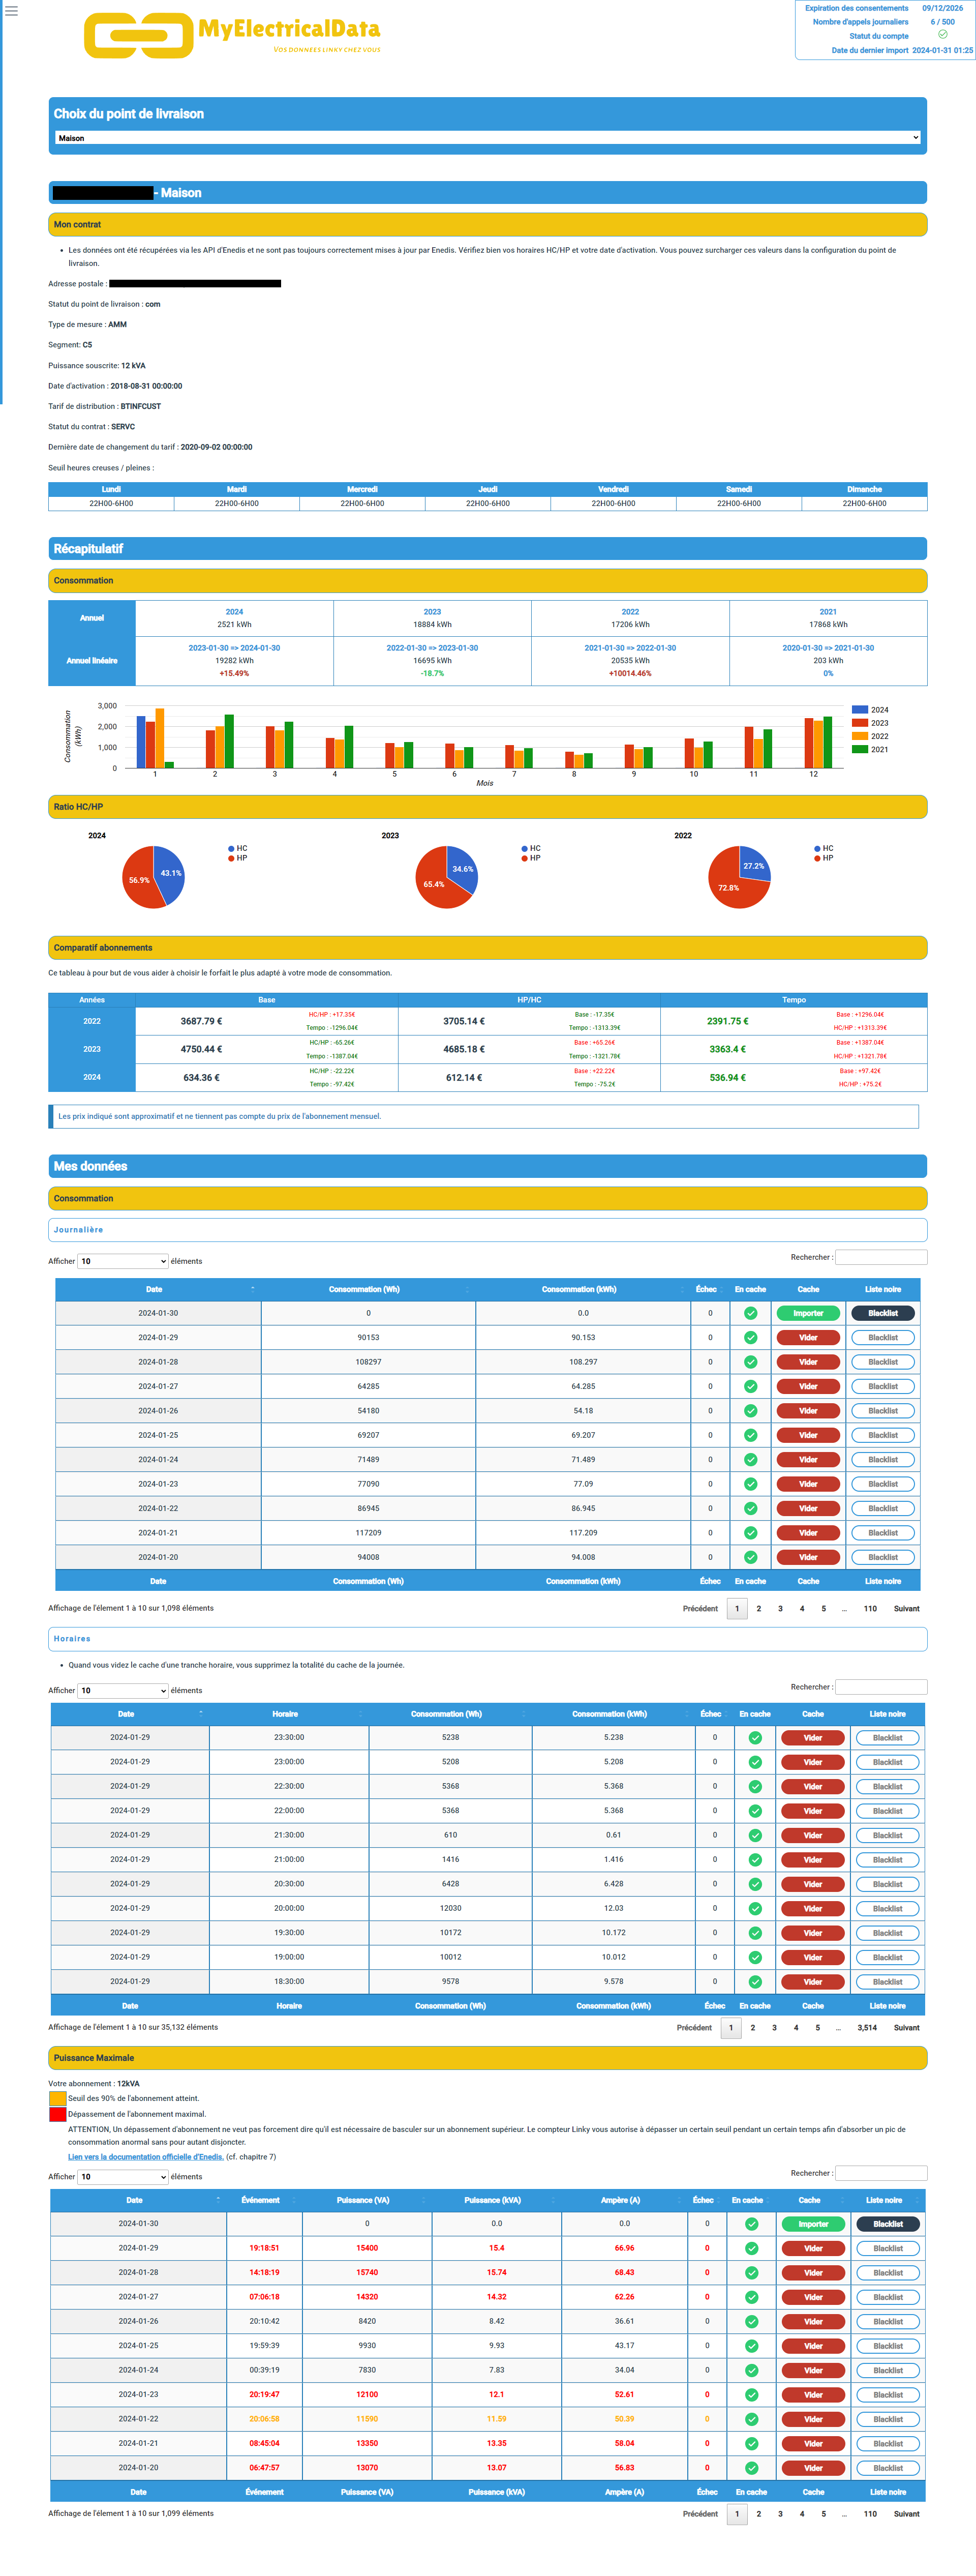Click cache check icon for 06:47:57 power row
The height and width of the screenshot is (2576, 976).
click(751, 2468)
